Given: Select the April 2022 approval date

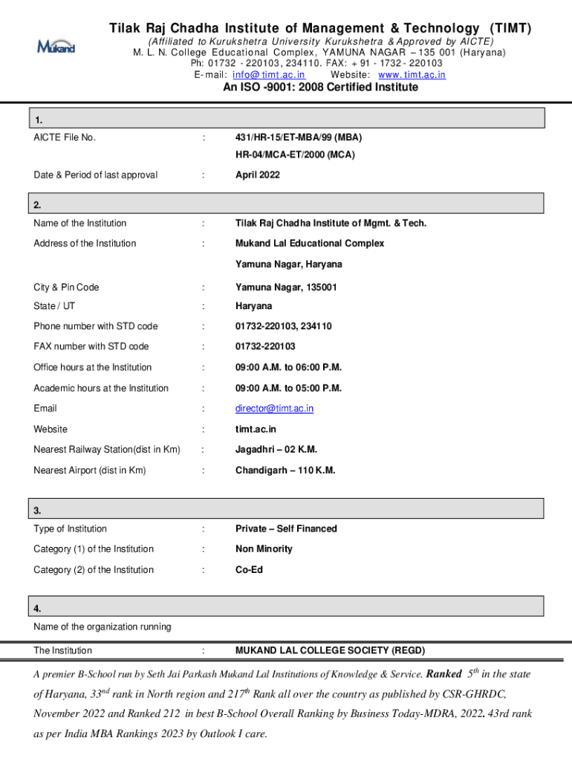Looking at the screenshot, I should coord(257,175).
